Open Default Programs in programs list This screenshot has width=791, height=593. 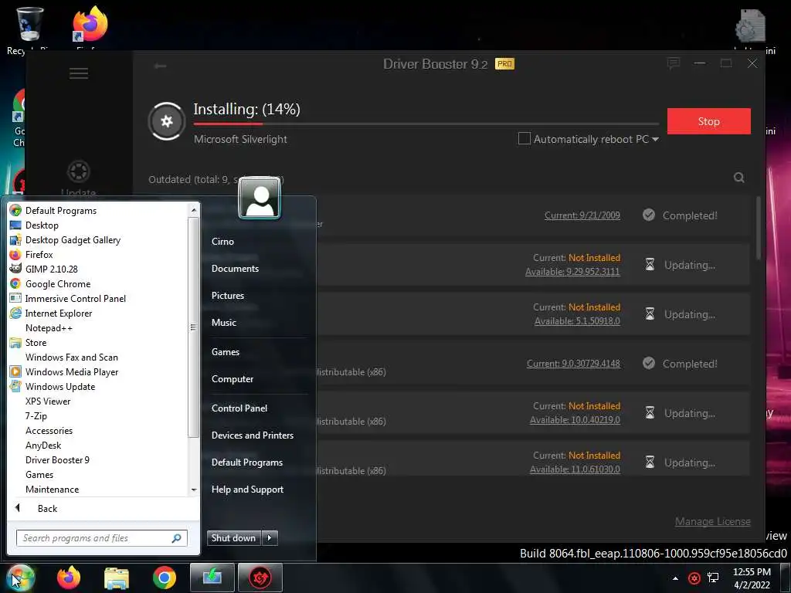tap(60, 211)
